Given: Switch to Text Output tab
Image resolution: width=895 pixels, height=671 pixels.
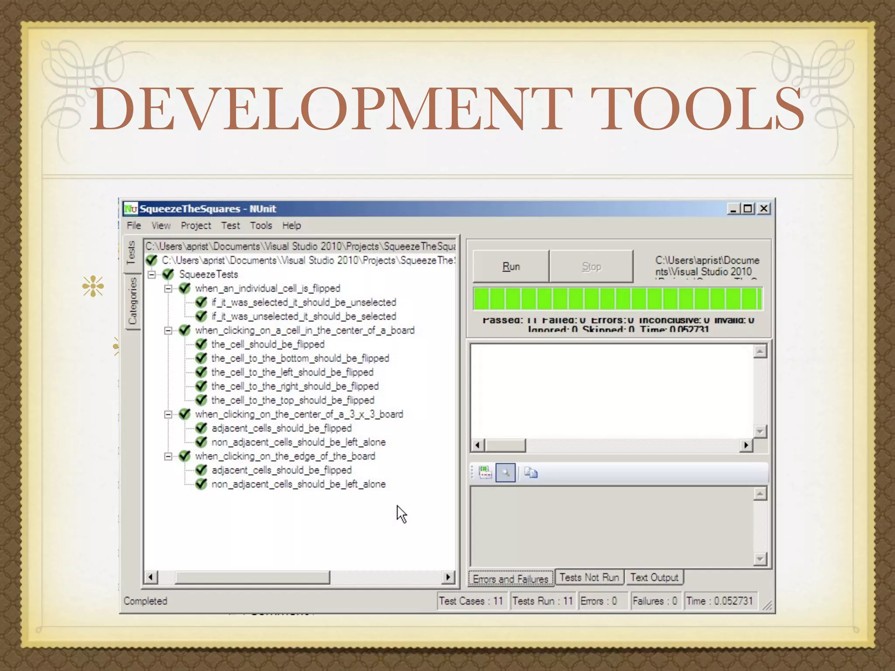Looking at the screenshot, I should [654, 578].
